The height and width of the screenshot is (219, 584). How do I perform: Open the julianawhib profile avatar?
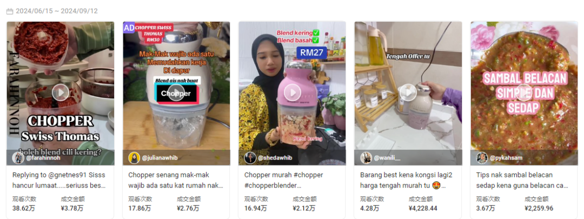click(134, 158)
